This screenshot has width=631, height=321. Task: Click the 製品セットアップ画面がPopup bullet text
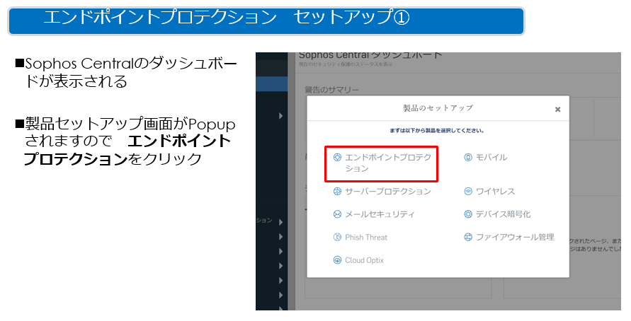click(125, 141)
